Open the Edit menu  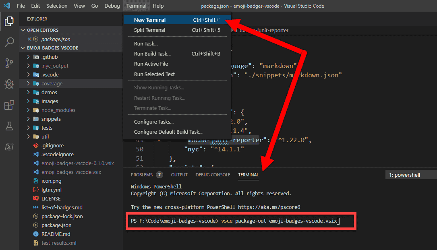(x=35, y=6)
